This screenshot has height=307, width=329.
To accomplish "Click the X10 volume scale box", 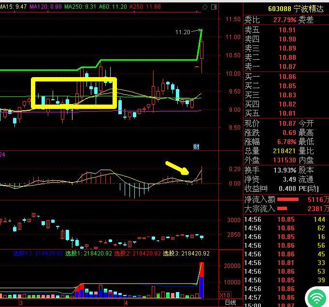I will (224, 295).
